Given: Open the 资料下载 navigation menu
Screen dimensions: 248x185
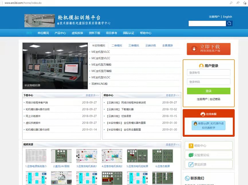Looking at the screenshot, I should point(94,33).
